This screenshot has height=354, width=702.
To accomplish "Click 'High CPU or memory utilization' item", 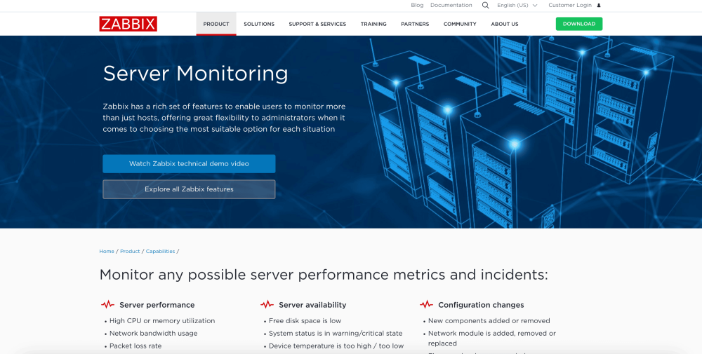I will point(162,321).
